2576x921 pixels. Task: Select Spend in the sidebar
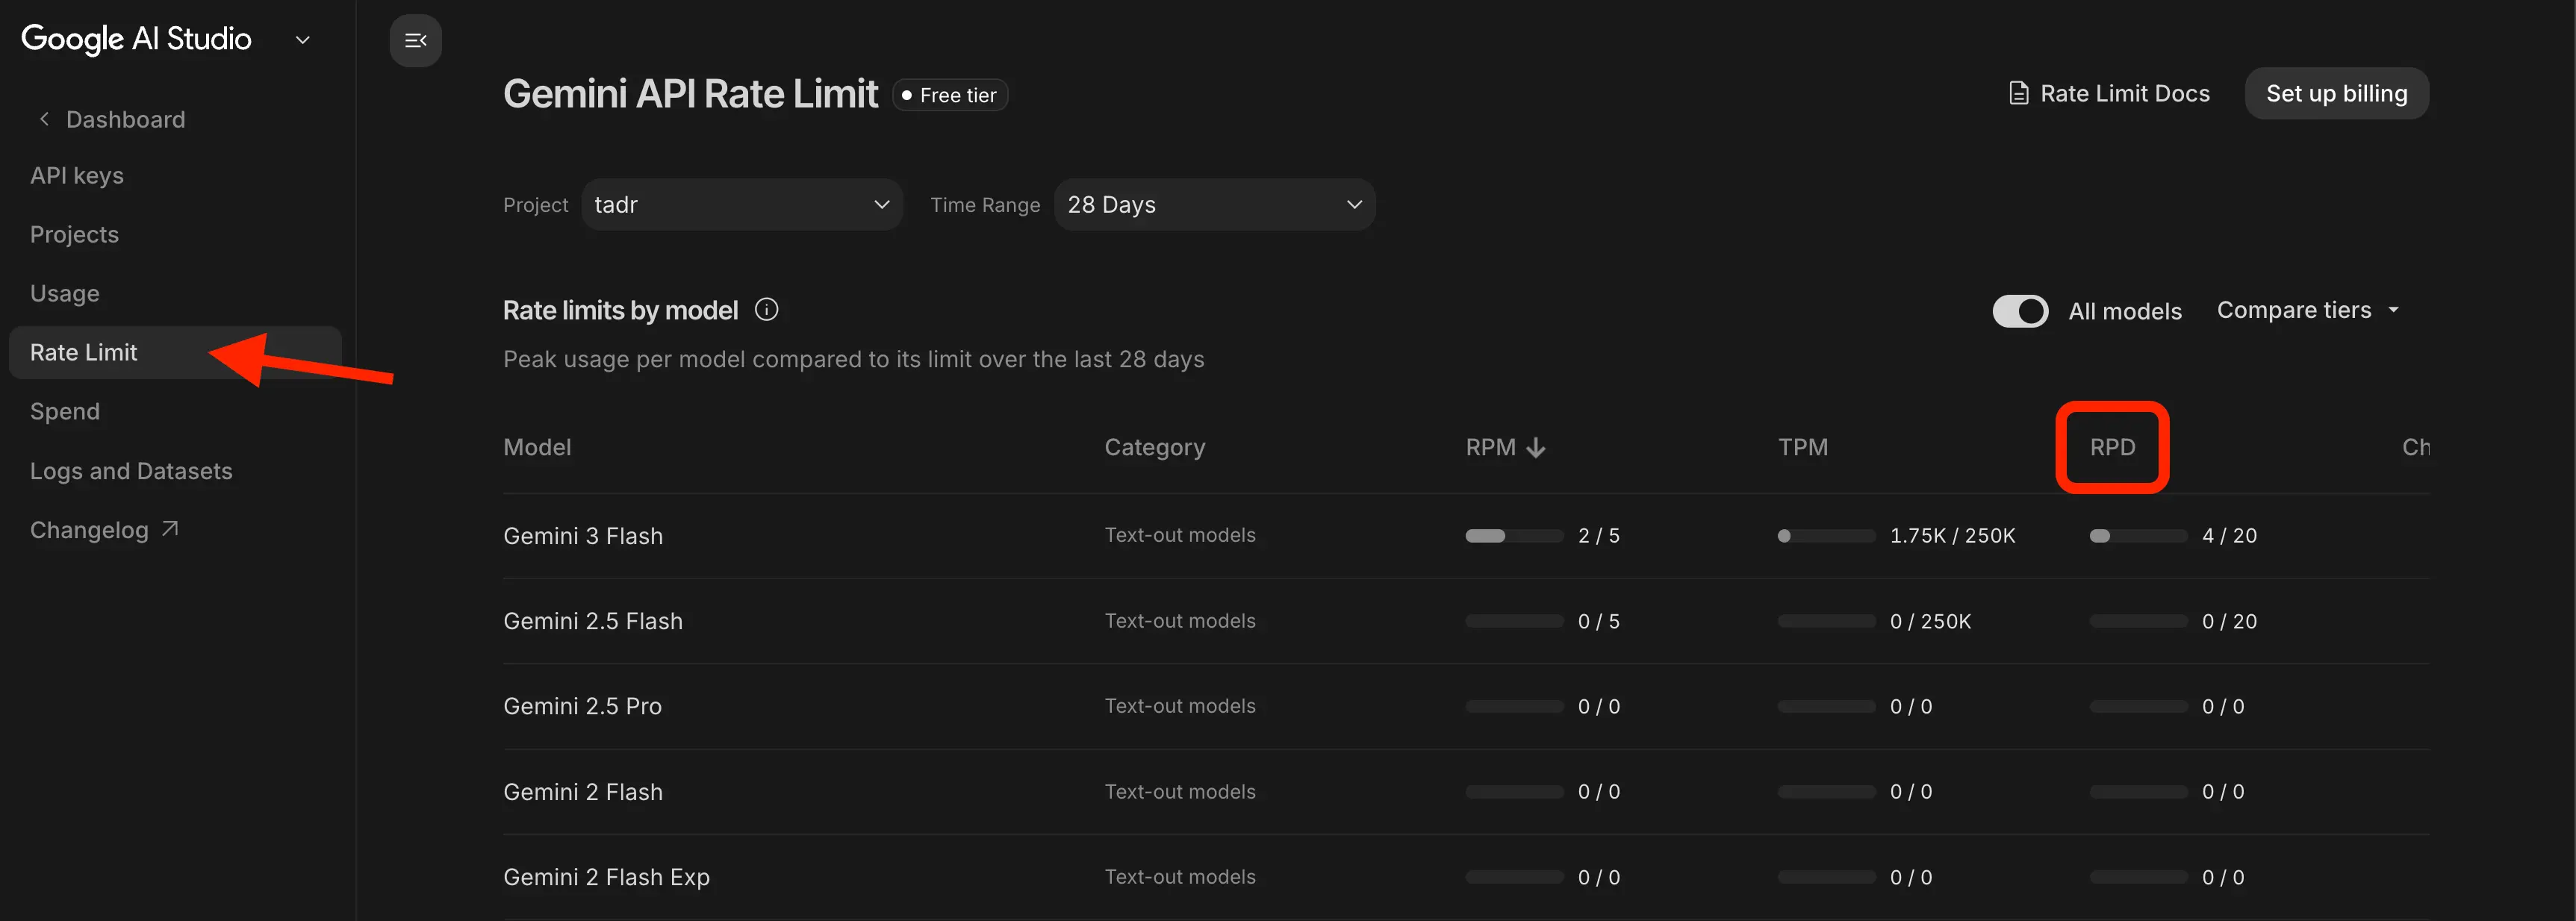pyautogui.click(x=65, y=412)
